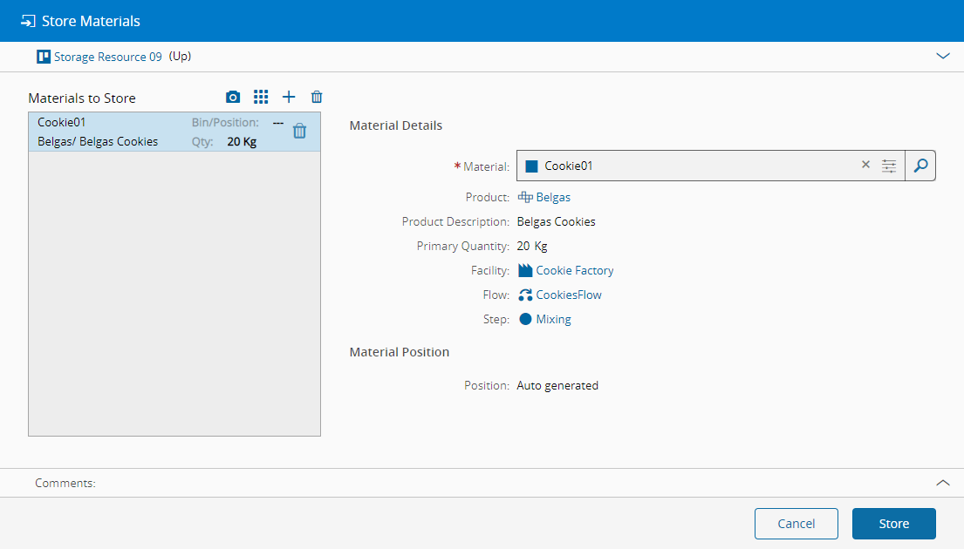Open the Belgas product link

pyautogui.click(x=553, y=197)
